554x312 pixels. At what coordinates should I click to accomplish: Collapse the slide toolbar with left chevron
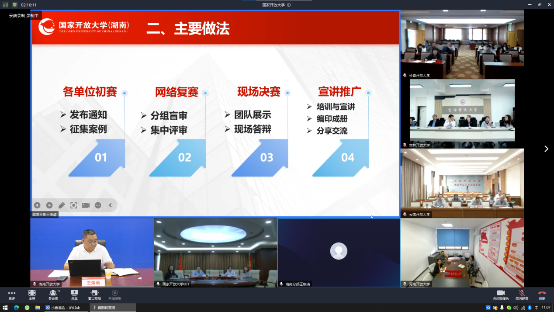tap(110, 205)
